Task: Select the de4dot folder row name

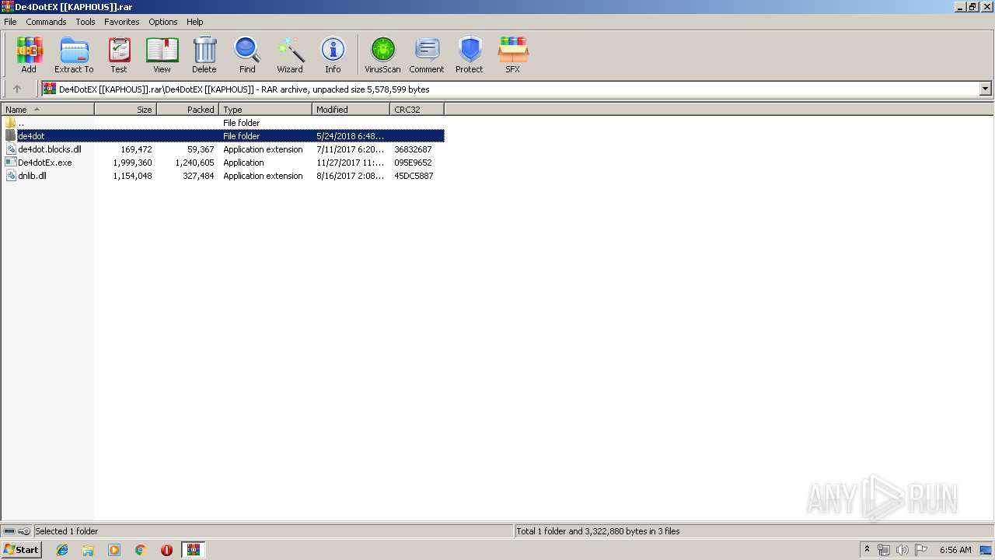Action: [x=31, y=136]
